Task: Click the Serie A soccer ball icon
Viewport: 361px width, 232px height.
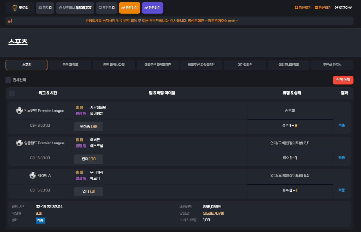Action: coord(33,175)
